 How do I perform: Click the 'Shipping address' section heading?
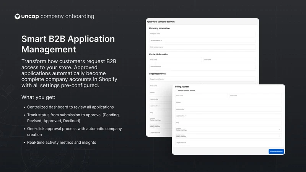pos(157,74)
